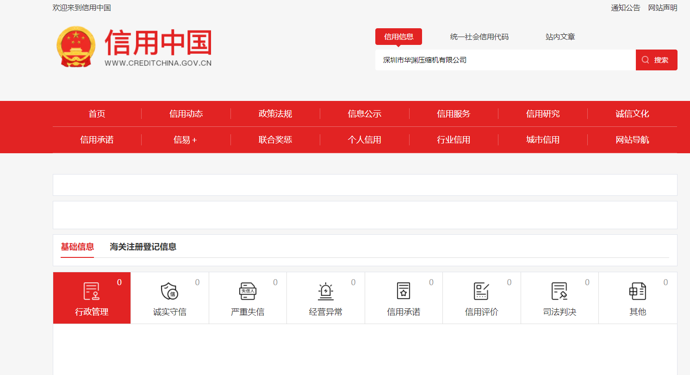690x375 pixels.
Task: Select the 信用承诺 star certificate icon
Action: coord(404,291)
